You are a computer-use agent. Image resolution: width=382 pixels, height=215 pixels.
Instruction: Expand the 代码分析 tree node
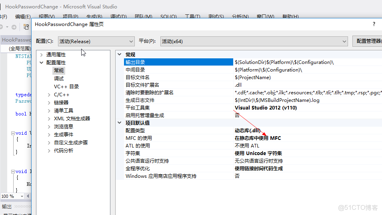[x=49, y=151]
